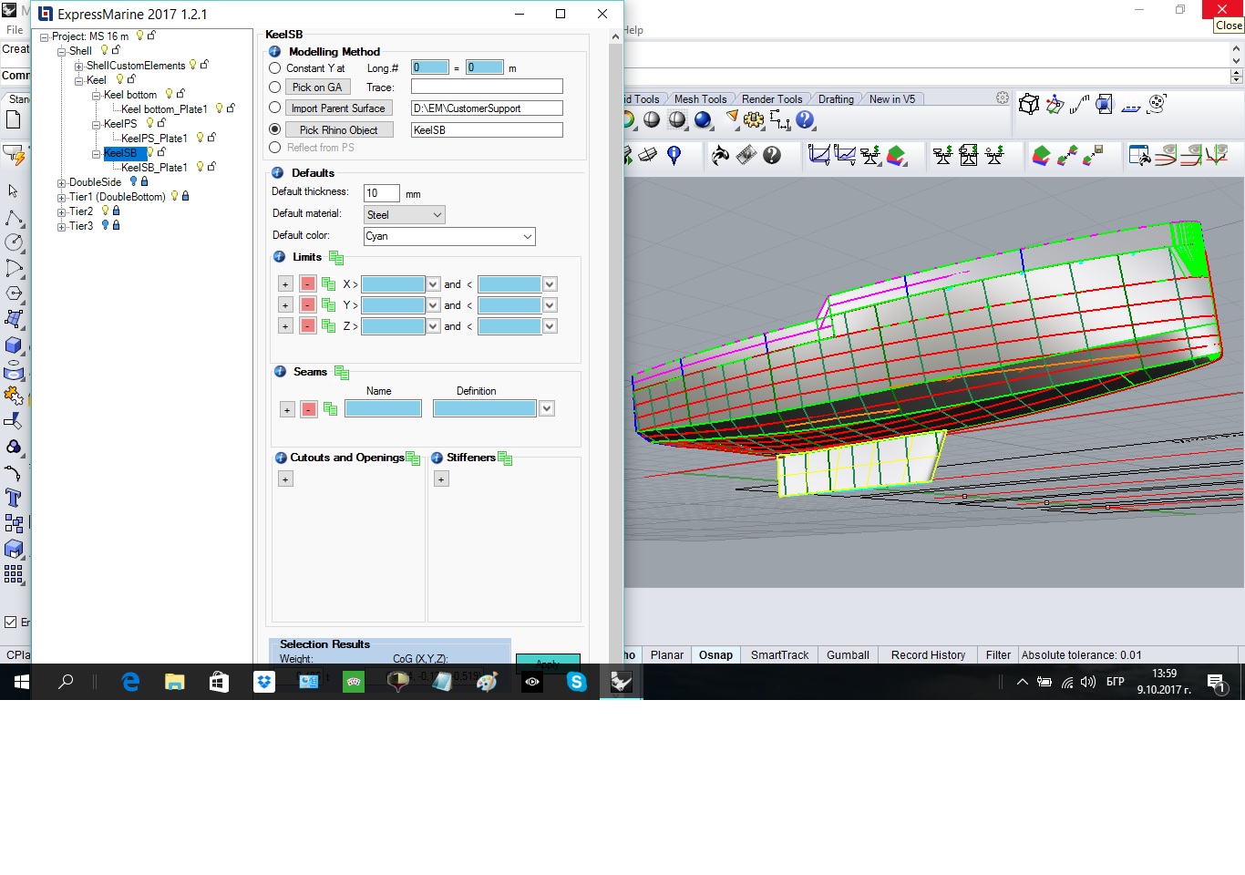Click the Default thickness input field

(x=381, y=193)
